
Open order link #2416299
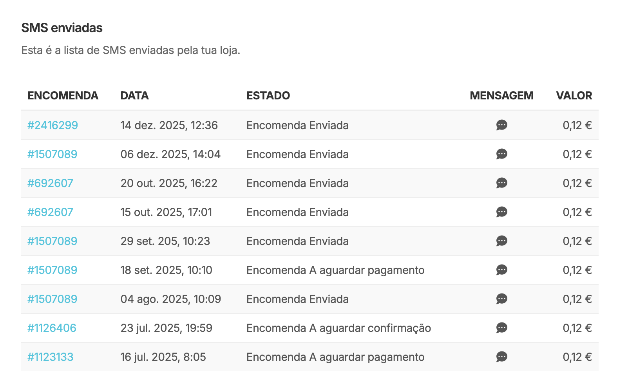click(x=52, y=125)
